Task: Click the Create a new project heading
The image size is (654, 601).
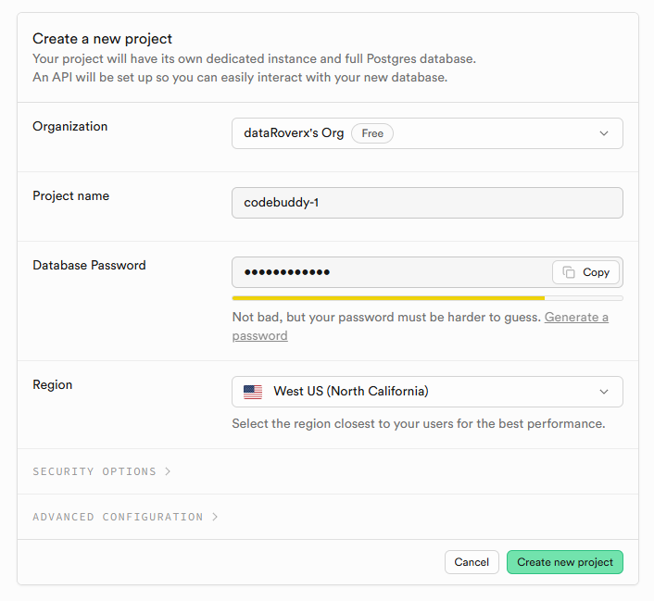Action: pyautogui.click(x=103, y=39)
